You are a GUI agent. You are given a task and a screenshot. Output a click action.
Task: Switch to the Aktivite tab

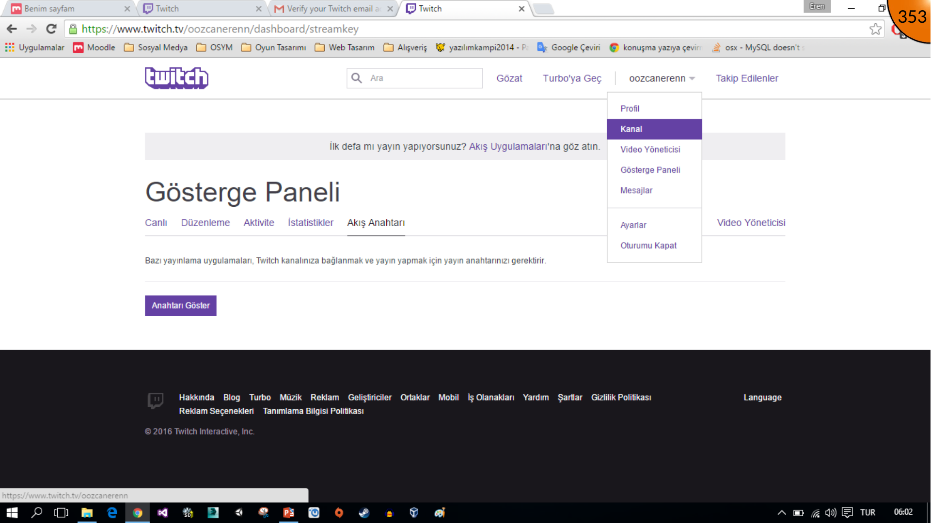[259, 223]
